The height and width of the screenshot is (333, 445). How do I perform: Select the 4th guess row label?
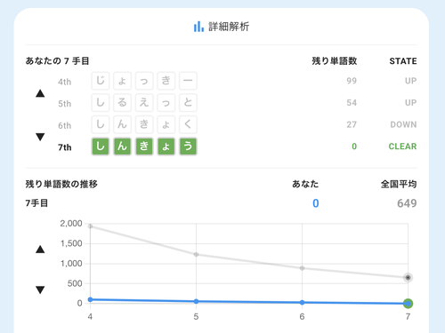coord(65,82)
